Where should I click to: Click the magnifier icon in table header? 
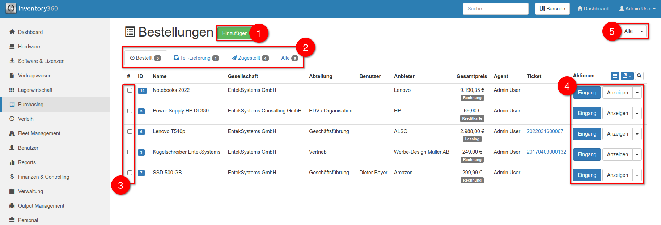point(639,76)
